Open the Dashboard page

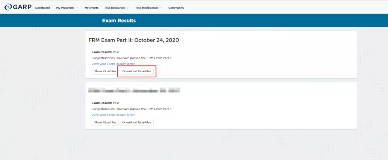click(x=43, y=8)
